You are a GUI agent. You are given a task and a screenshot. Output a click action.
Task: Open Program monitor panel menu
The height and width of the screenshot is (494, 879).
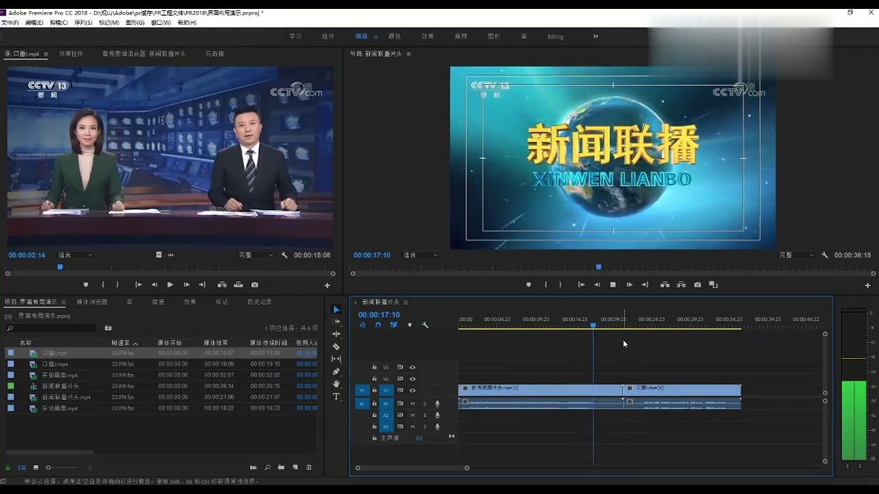tap(409, 54)
